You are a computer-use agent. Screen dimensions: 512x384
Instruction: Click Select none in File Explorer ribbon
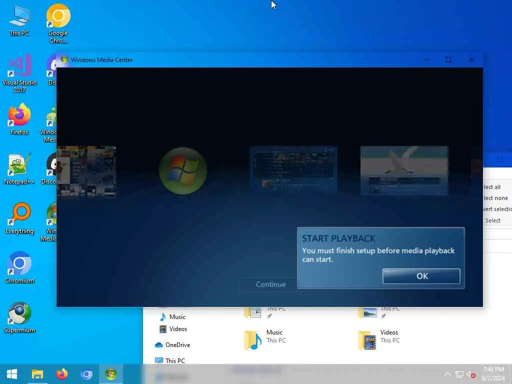495,198
